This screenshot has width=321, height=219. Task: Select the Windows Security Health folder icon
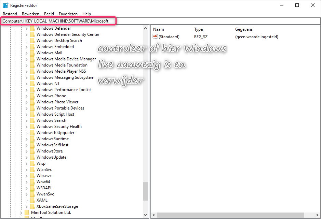click(32, 127)
